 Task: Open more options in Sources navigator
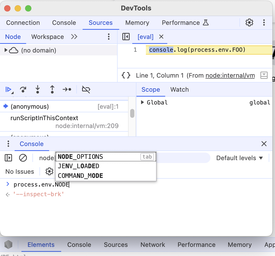pyautogui.click(x=109, y=37)
